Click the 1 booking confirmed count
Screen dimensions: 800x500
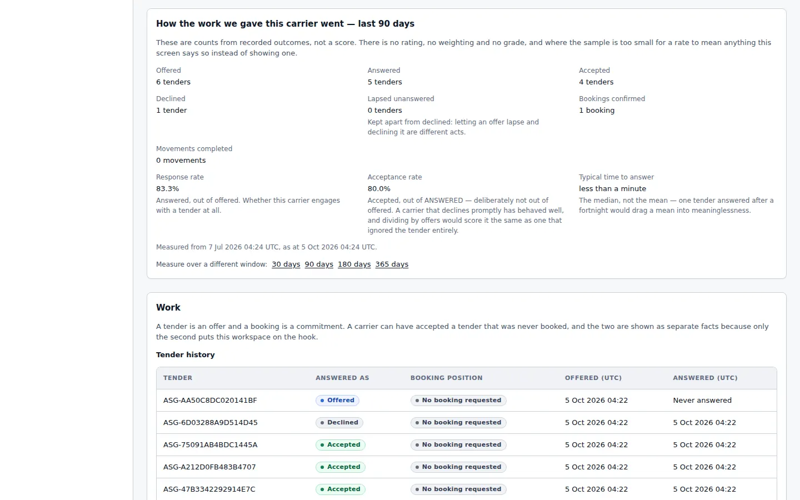point(597,111)
